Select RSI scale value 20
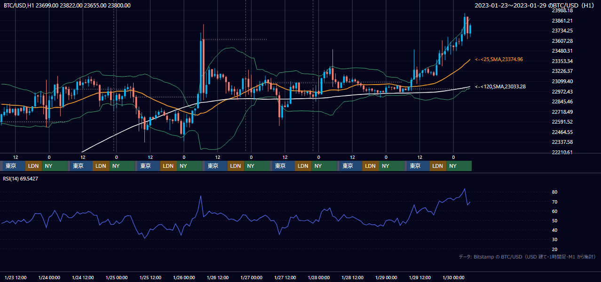This screenshot has height=282, width=601. pos(555,249)
